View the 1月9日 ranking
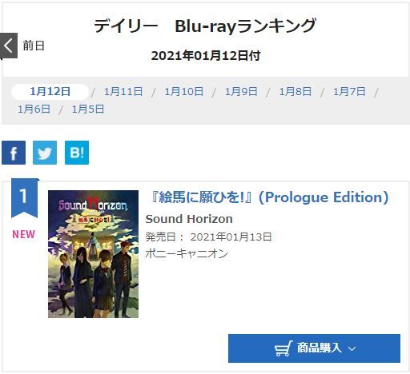Image resolution: width=410 pixels, height=374 pixels. click(241, 92)
